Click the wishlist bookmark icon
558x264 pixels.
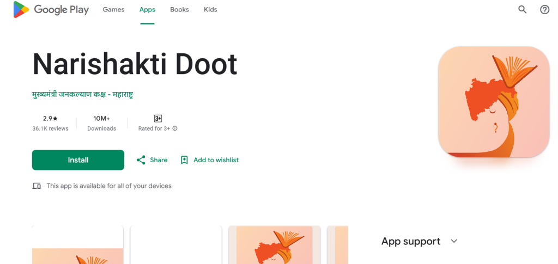(184, 160)
